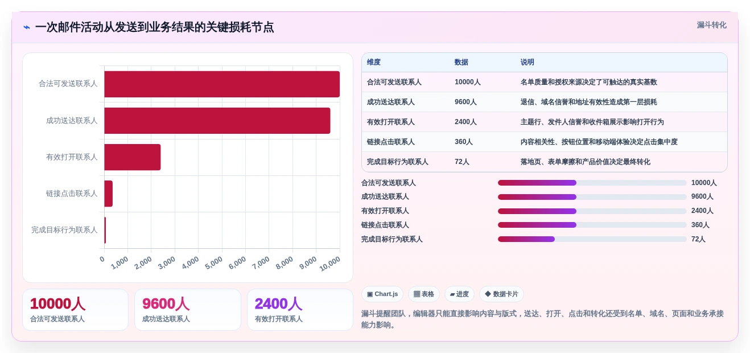750x353 pixels.
Task: Click the 有效打开联系人 table row label
Action: point(391,122)
